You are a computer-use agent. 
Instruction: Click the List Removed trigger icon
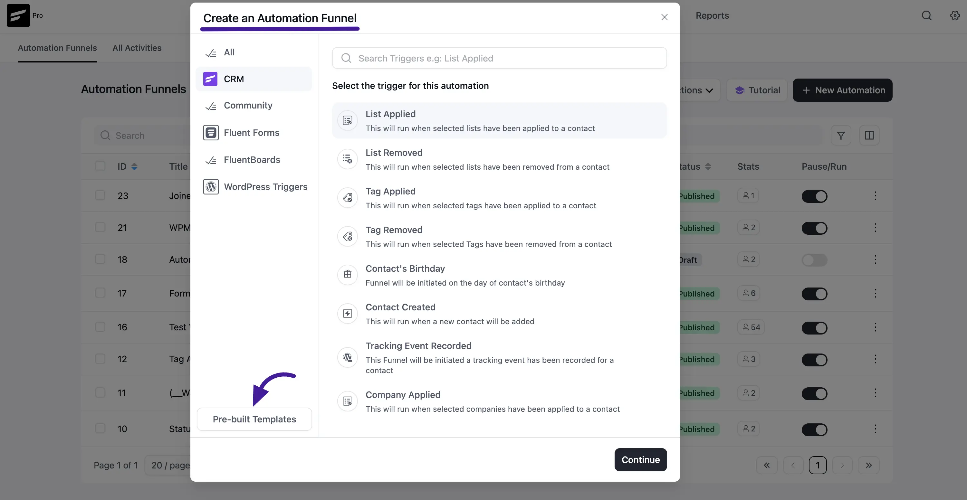click(348, 159)
